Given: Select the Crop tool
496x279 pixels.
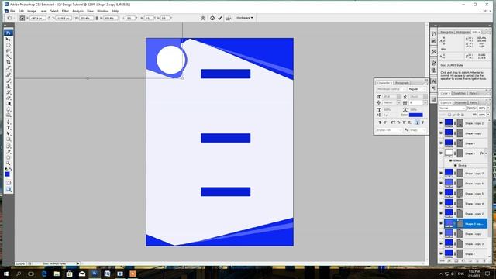Looking at the screenshot, I should [9, 62].
